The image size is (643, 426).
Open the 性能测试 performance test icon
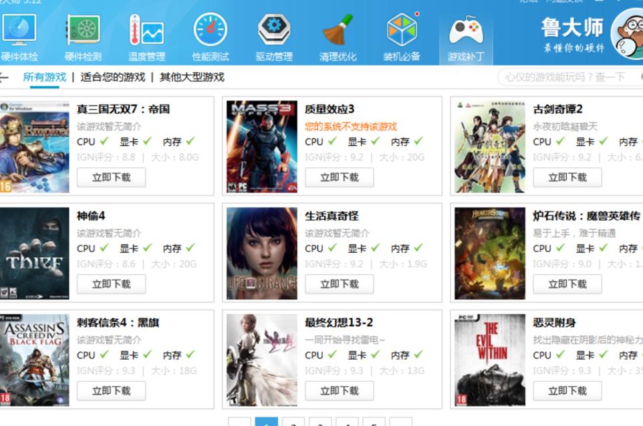[210, 31]
